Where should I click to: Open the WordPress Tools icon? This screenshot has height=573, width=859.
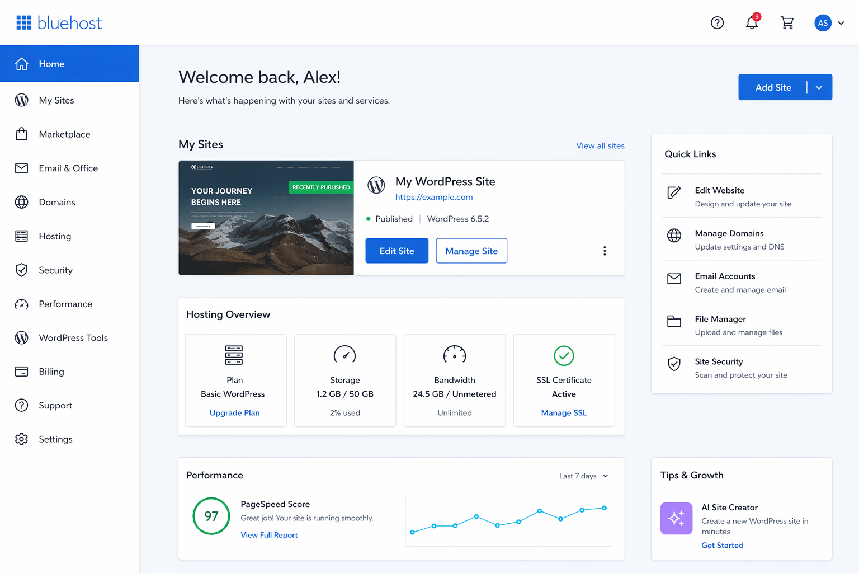click(x=21, y=337)
